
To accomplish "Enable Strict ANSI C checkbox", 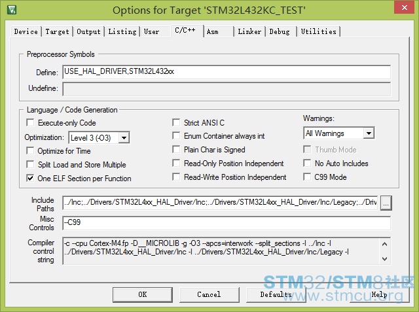I will click(176, 122).
